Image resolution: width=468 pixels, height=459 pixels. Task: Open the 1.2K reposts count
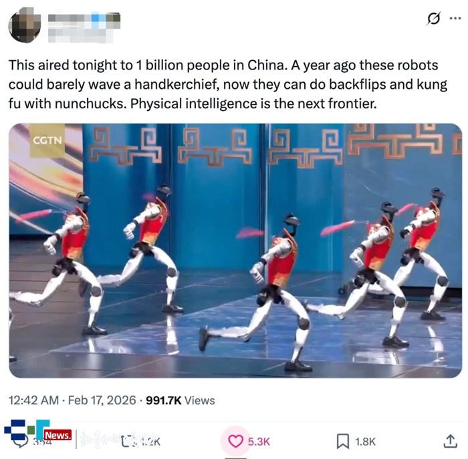coord(150,442)
